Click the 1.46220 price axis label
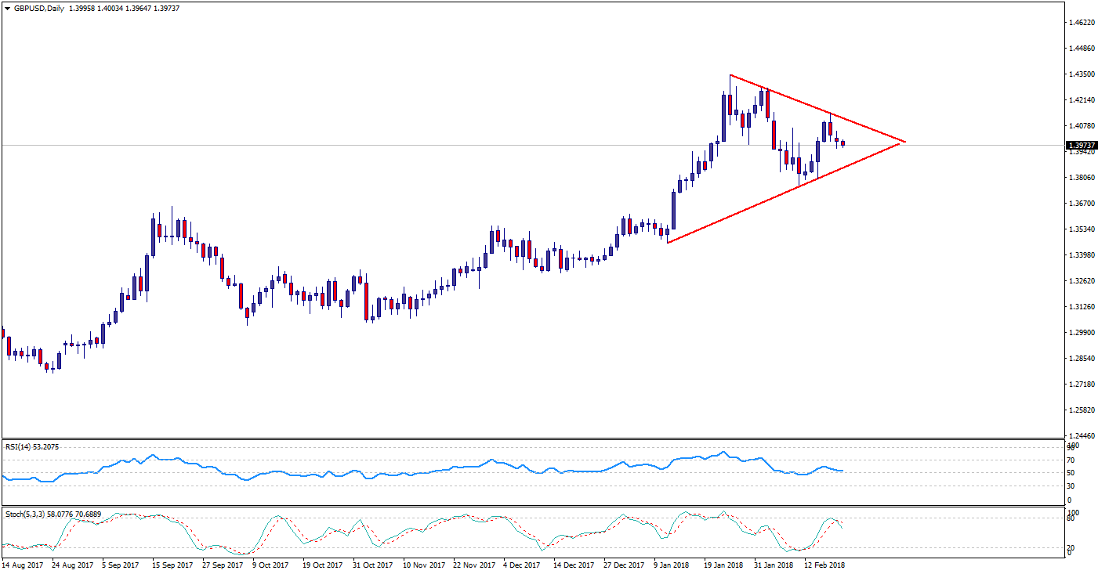 [x=1082, y=23]
